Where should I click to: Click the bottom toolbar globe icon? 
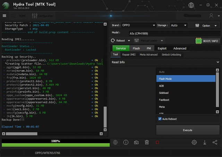tap(115, 142)
